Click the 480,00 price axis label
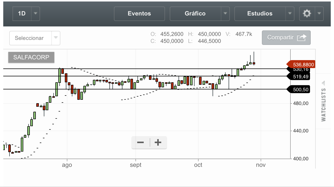Viewport: 334px width, 187px height. click(x=301, y=103)
